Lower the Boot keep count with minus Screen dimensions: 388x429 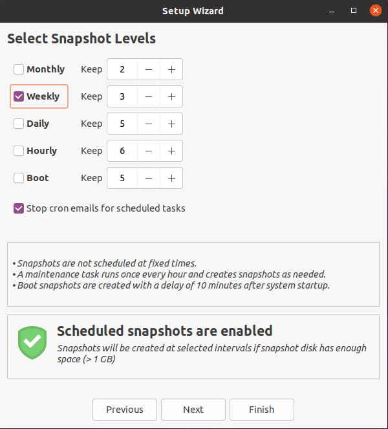click(x=149, y=178)
